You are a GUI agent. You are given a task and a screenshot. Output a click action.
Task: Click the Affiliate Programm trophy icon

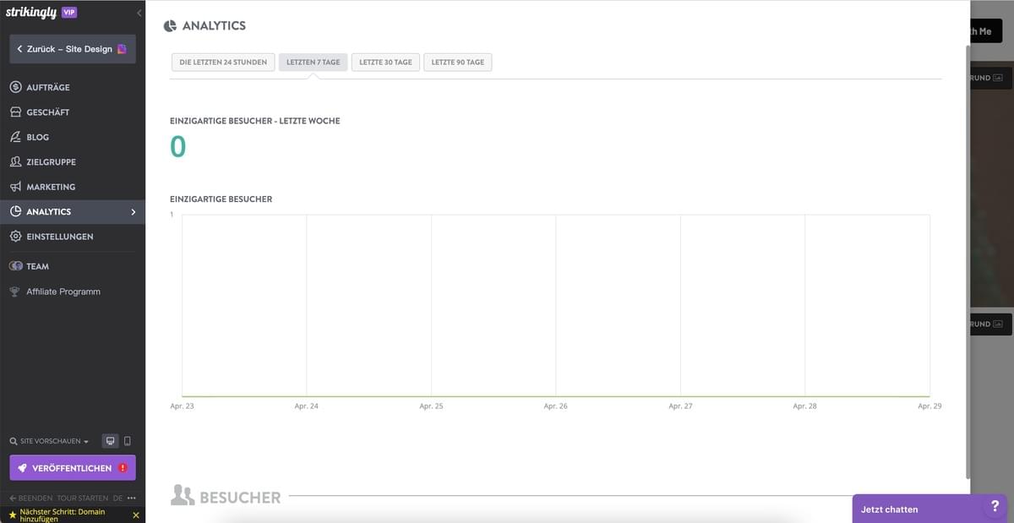tap(14, 291)
